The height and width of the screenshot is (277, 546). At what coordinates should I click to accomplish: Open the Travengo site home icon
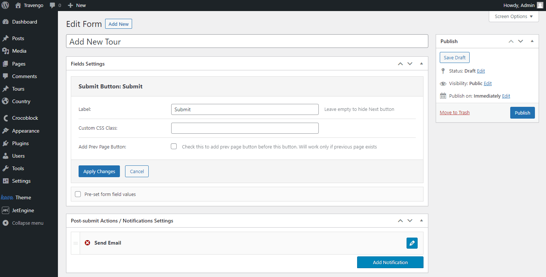tap(18, 5)
